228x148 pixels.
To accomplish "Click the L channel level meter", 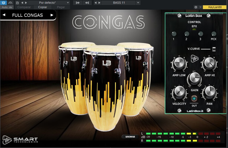I will coord(183,133).
